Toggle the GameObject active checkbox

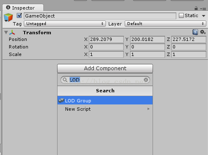[x=19, y=15]
